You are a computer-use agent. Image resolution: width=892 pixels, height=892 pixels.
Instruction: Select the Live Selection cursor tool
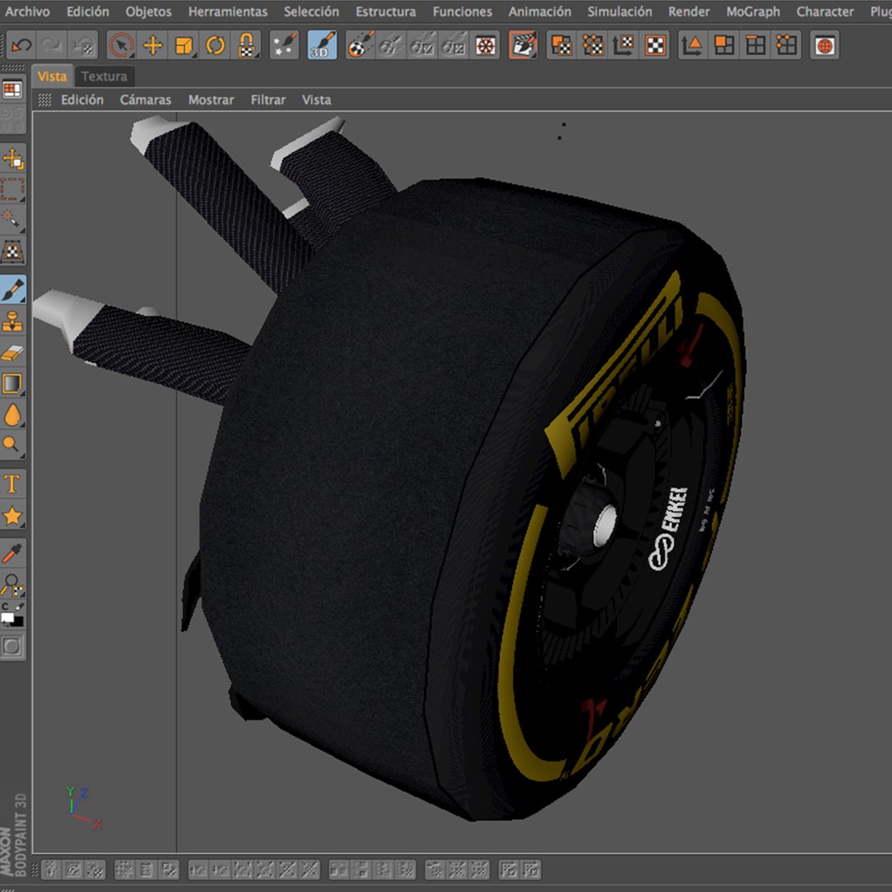pos(121,45)
